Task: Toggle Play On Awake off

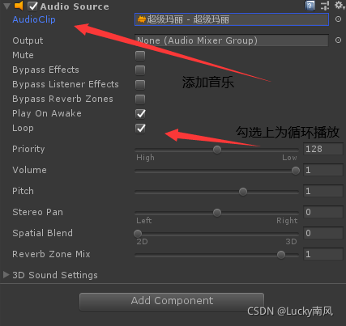Action: tap(140, 114)
